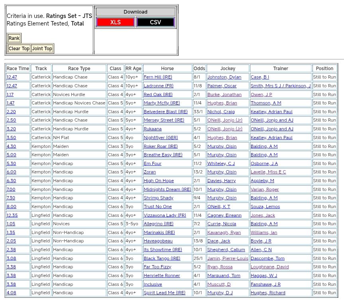View trainer Thomson, A M
The height and width of the screenshot is (303, 344).
266,103
